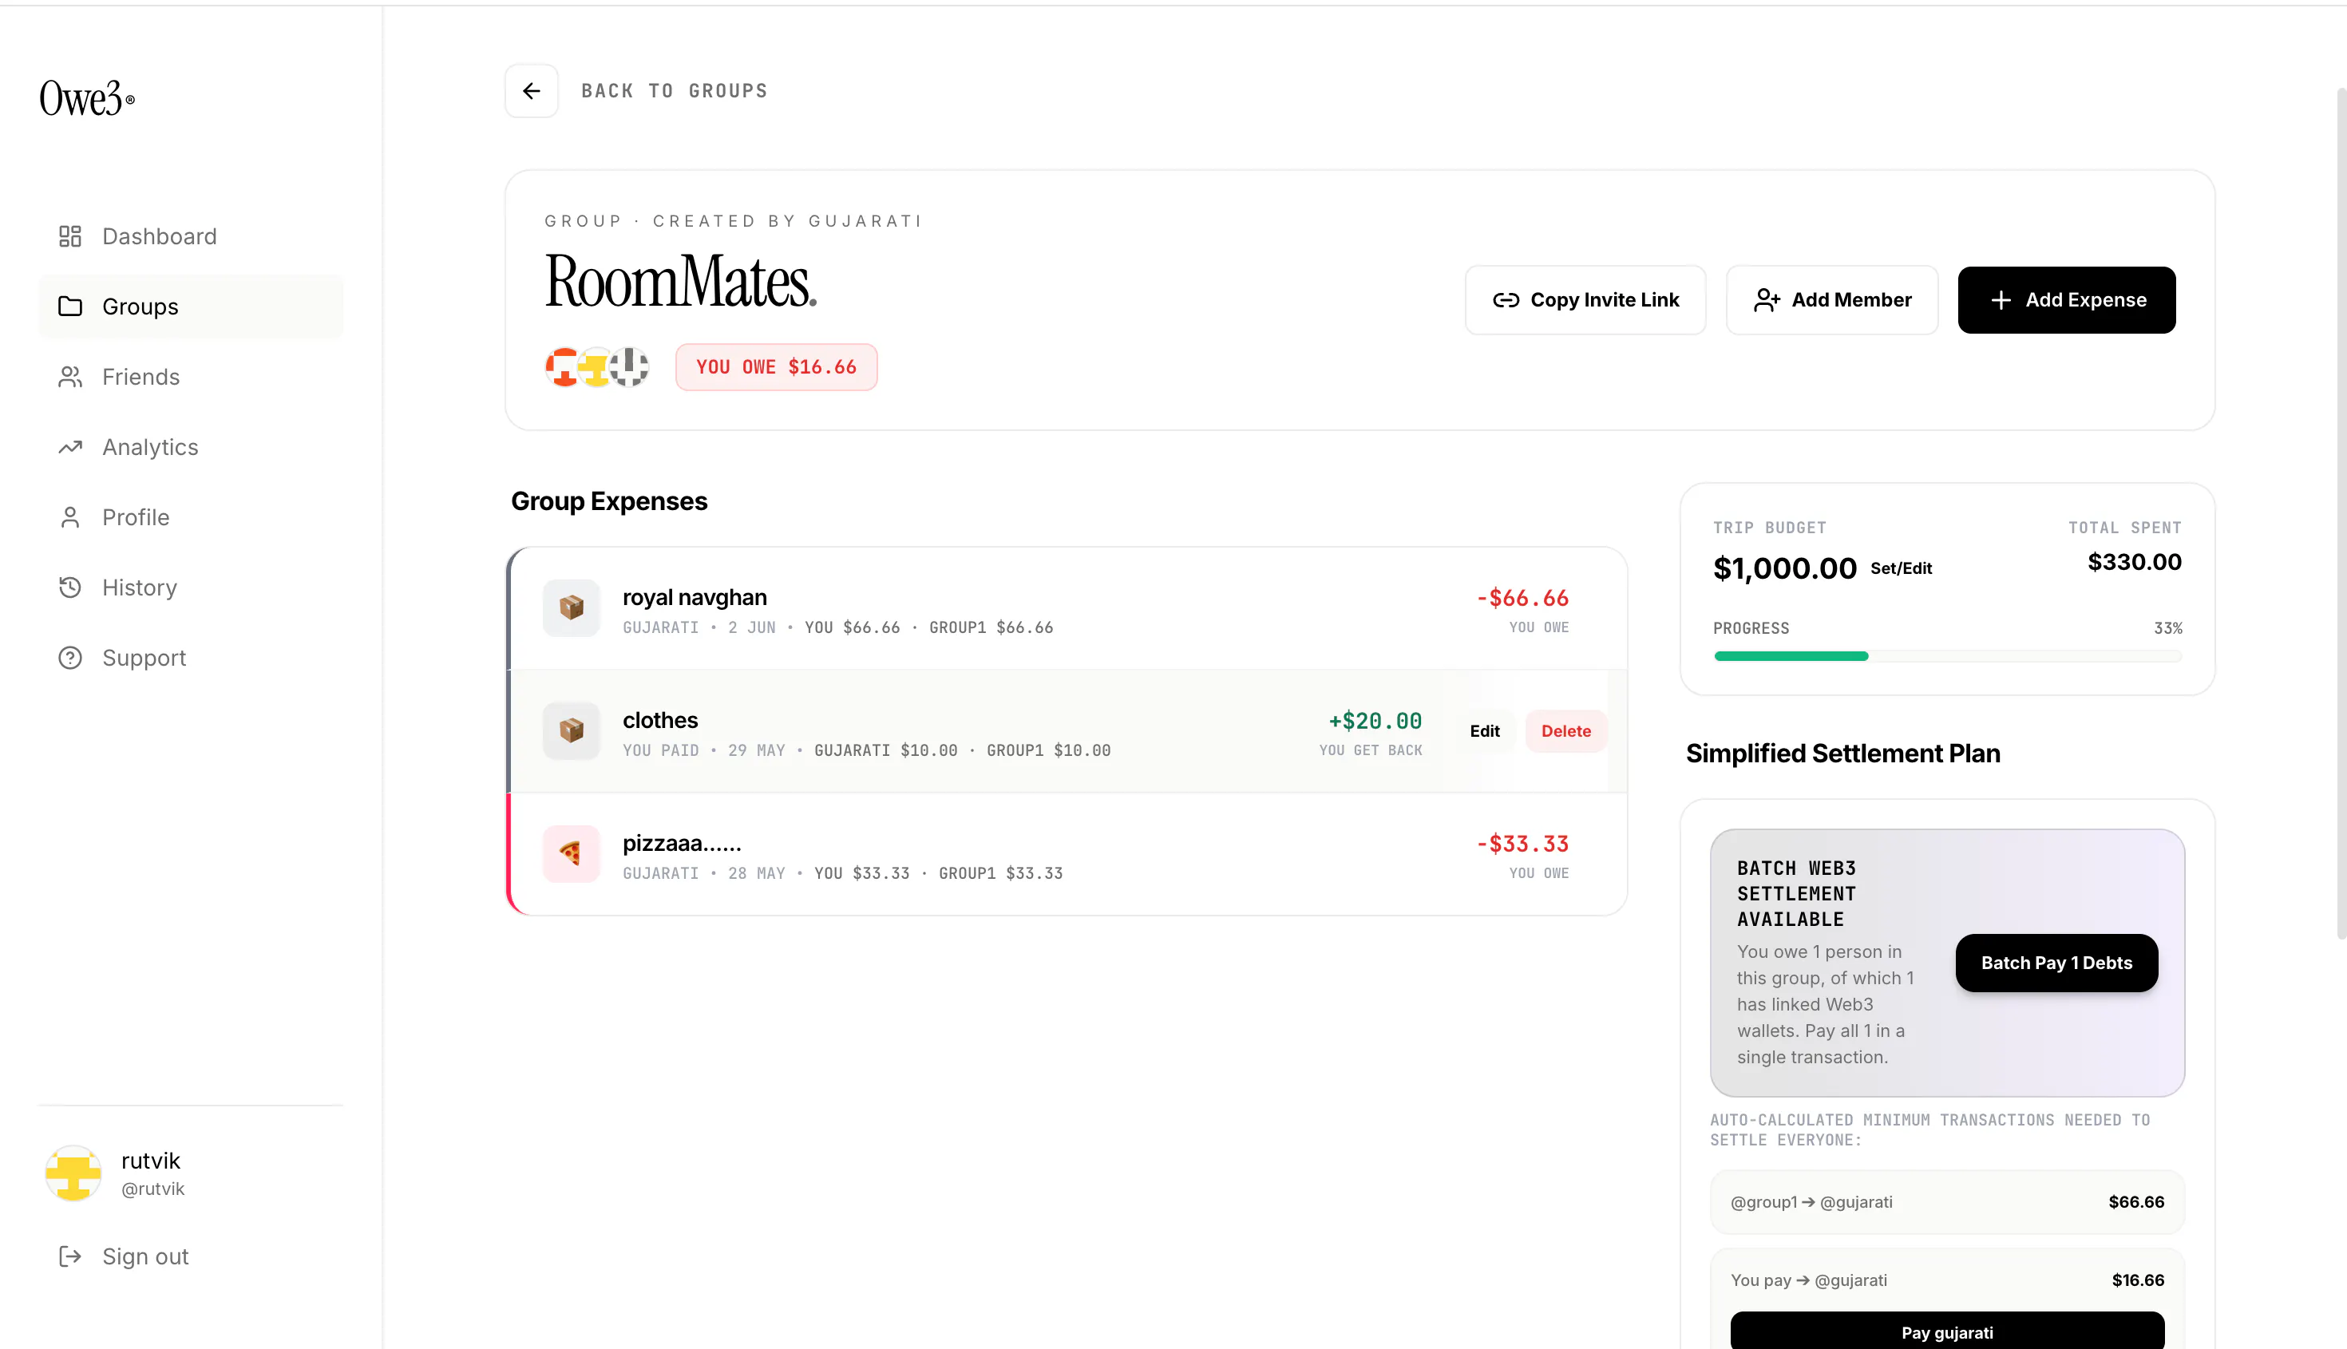Open the royal navghan expense row
The image size is (2347, 1349).
[1068, 607]
